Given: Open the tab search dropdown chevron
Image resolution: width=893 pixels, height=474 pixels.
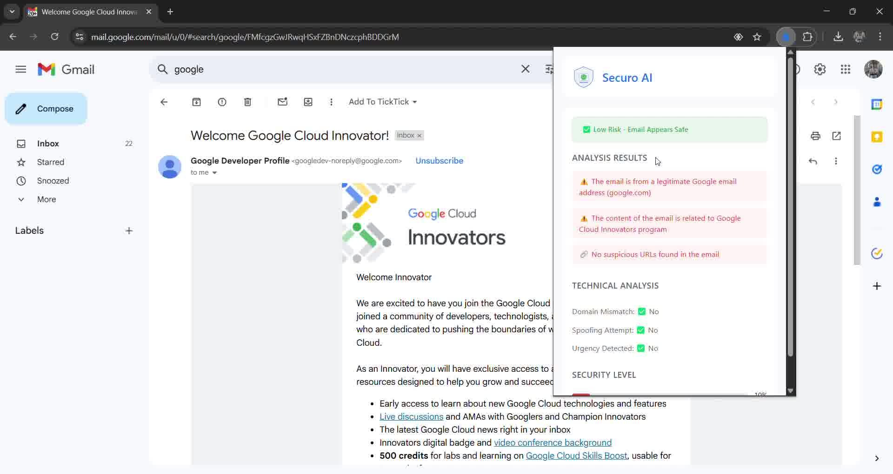Looking at the screenshot, I should (12, 12).
